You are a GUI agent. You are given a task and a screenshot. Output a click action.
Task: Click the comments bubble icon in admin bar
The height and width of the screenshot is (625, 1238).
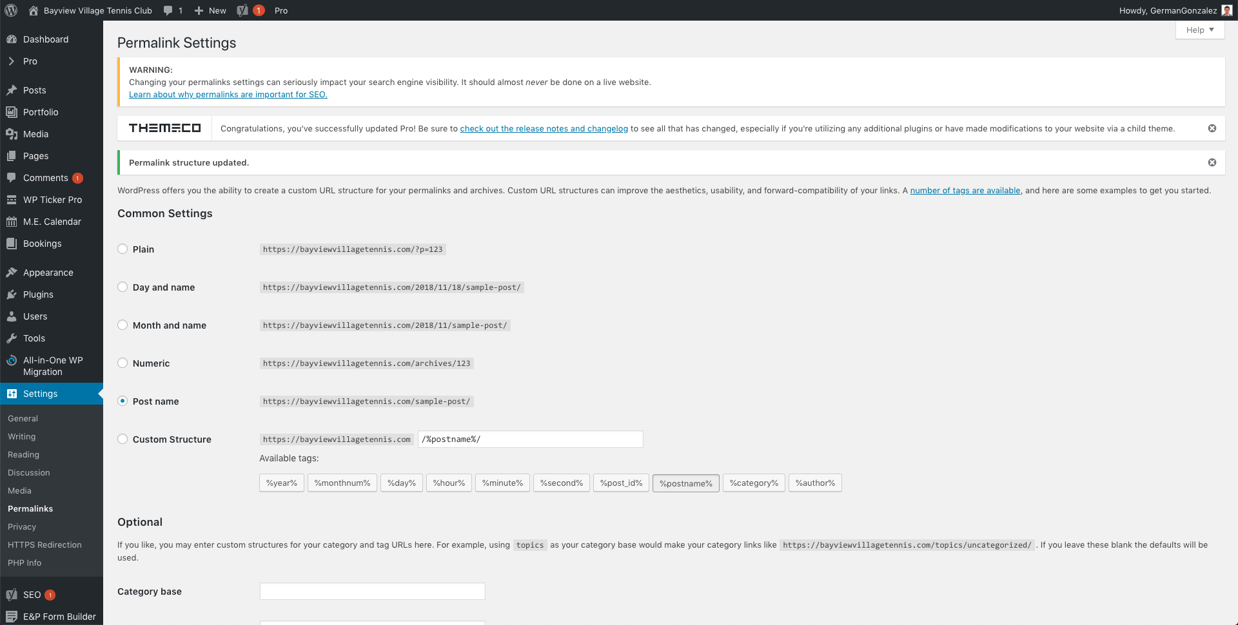point(168,10)
